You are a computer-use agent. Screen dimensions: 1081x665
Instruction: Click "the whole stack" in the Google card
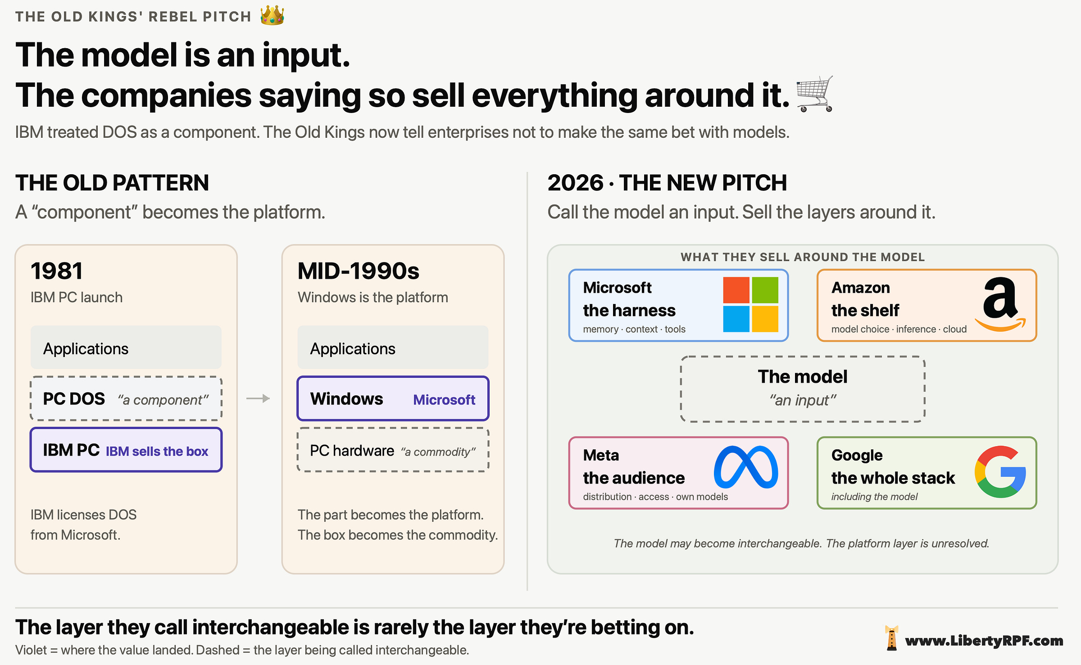(893, 478)
